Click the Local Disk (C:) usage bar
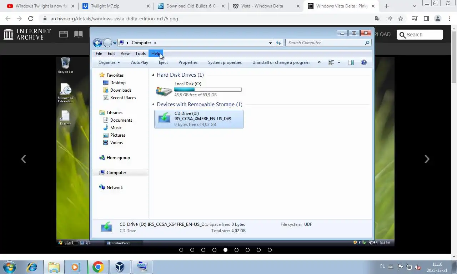This screenshot has height=274, width=457. (208, 90)
